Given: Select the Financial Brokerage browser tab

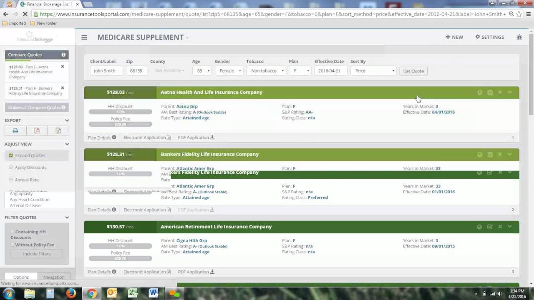Looking at the screenshot, I should coord(49,4).
